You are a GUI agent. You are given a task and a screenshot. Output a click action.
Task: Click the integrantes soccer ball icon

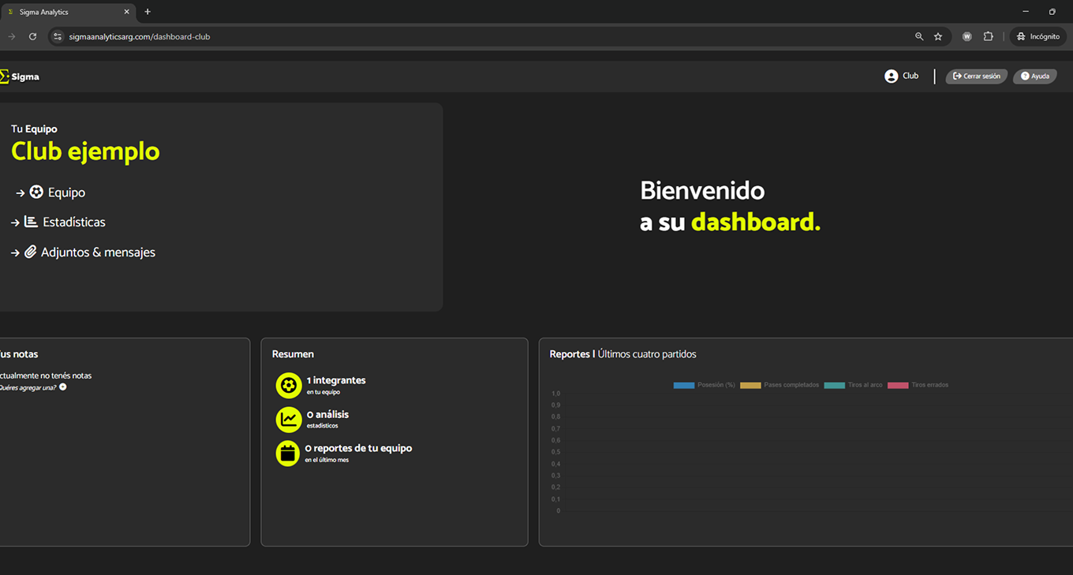[x=289, y=385]
